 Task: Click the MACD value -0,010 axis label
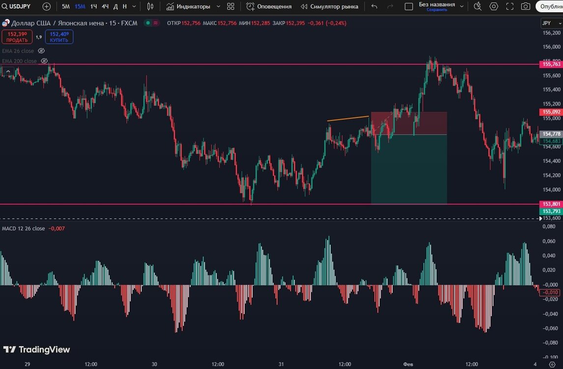(x=549, y=292)
